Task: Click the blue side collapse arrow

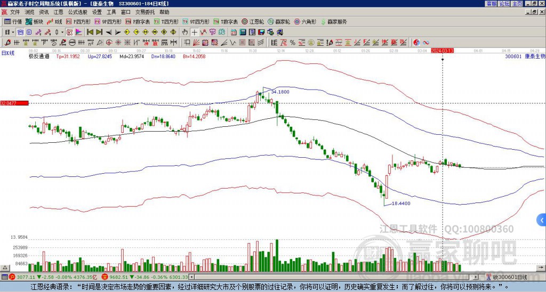Action: point(542,220)
